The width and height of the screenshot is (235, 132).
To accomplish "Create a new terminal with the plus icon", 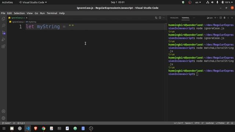I will click(215, 18).
